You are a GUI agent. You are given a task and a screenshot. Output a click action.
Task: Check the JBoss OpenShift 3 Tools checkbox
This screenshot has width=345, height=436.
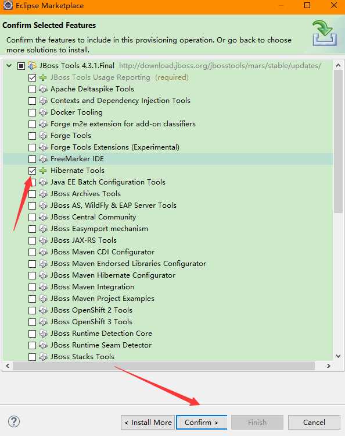point(32,322)
